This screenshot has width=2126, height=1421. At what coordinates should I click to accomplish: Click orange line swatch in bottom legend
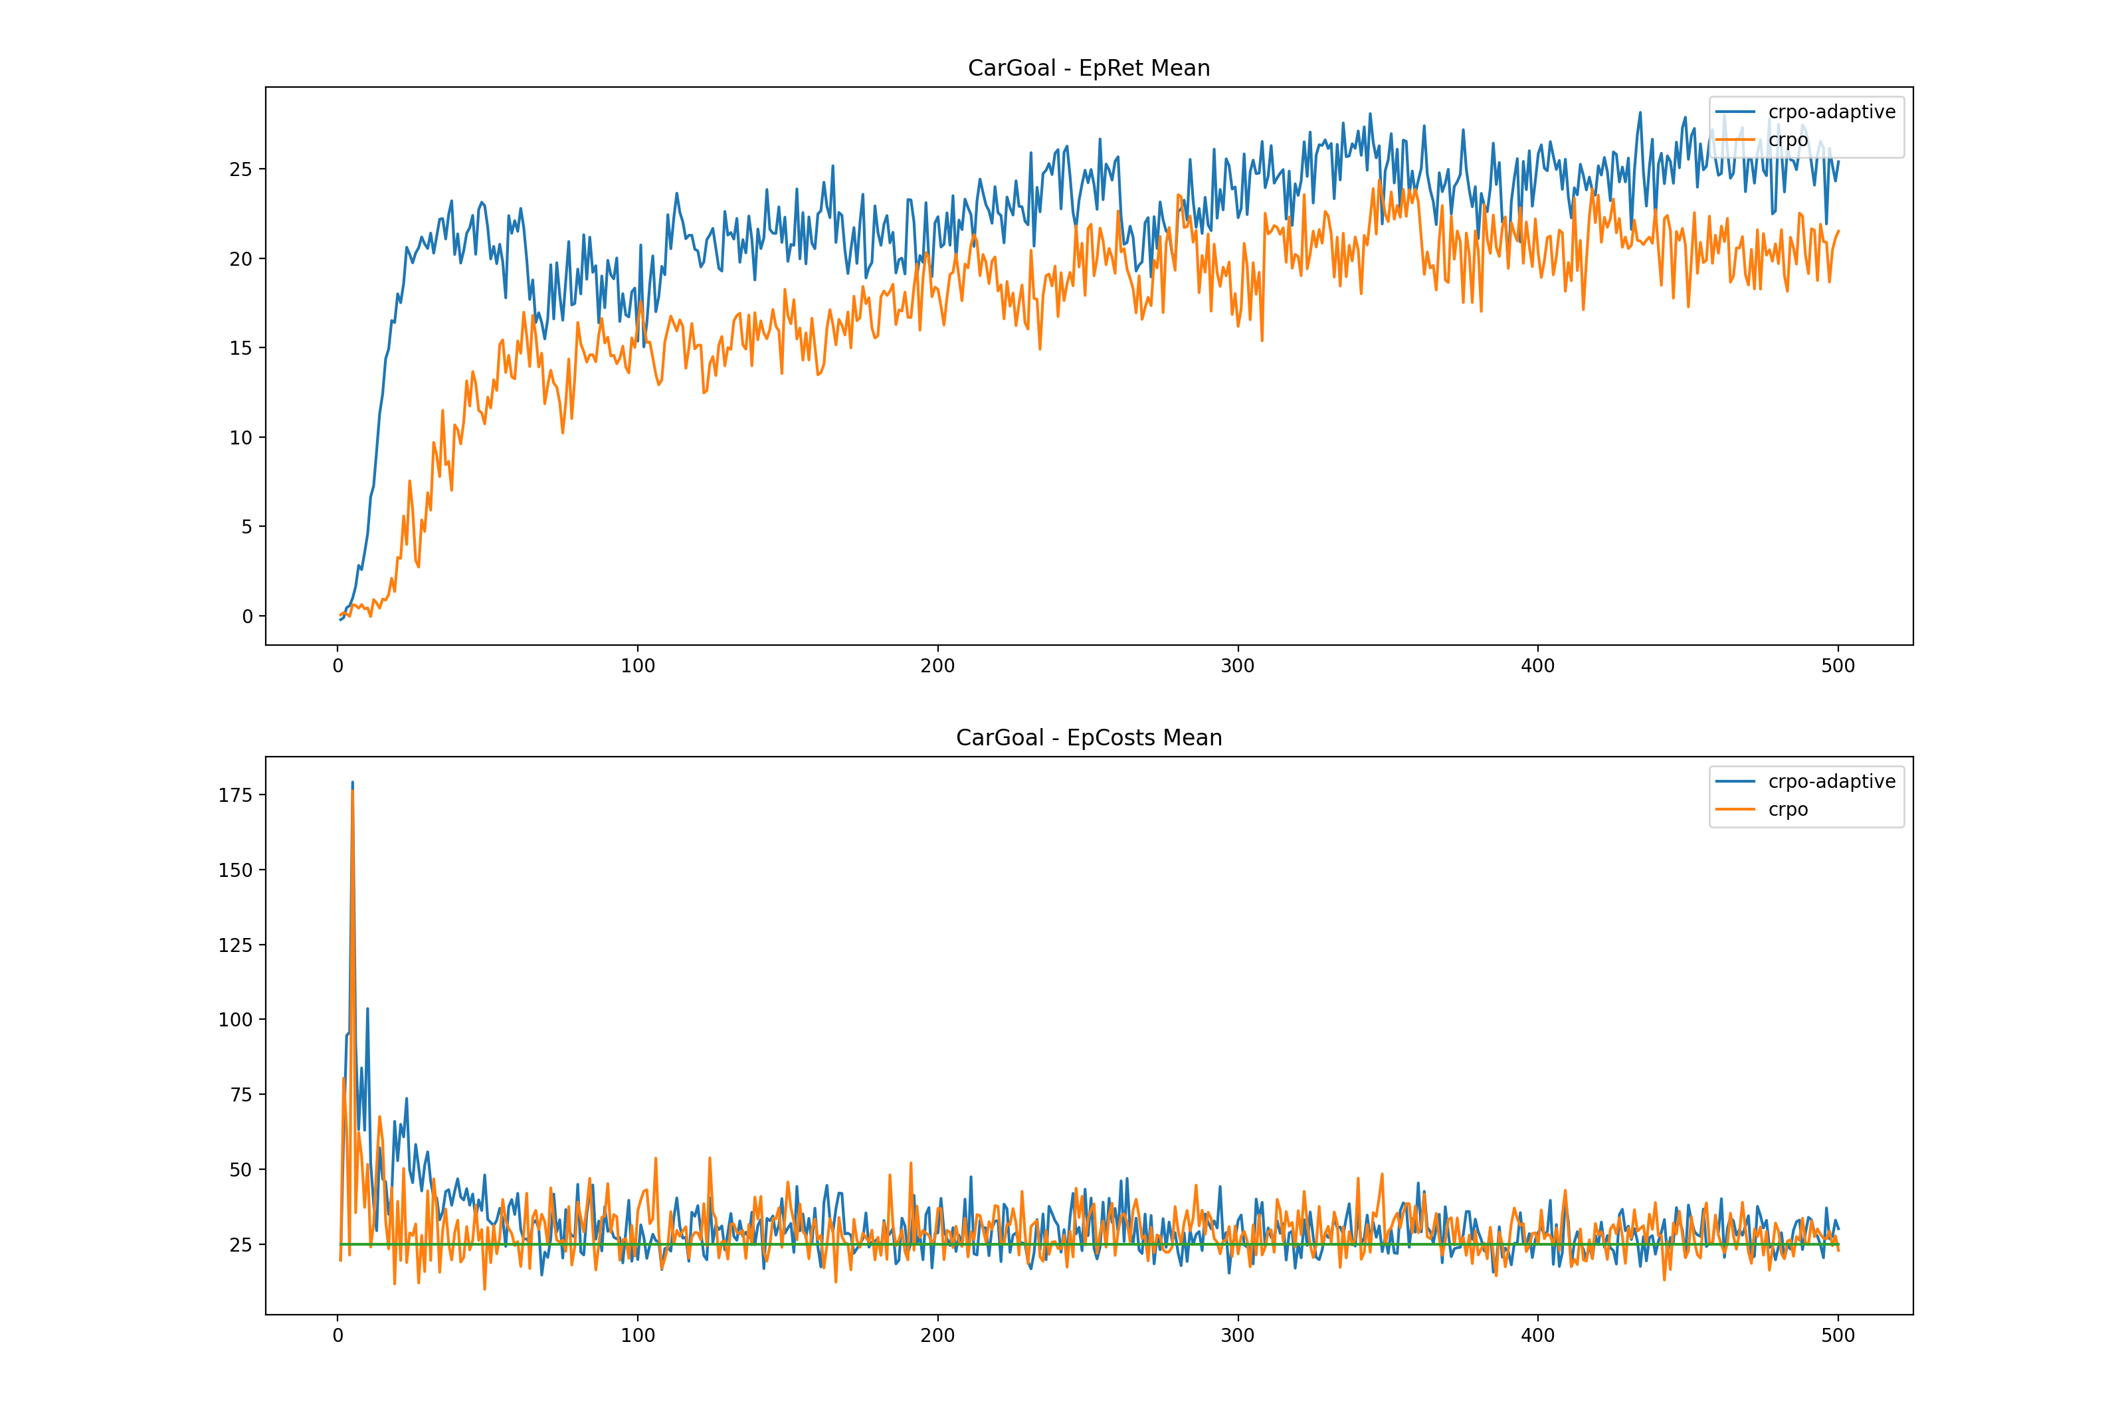1735,809
